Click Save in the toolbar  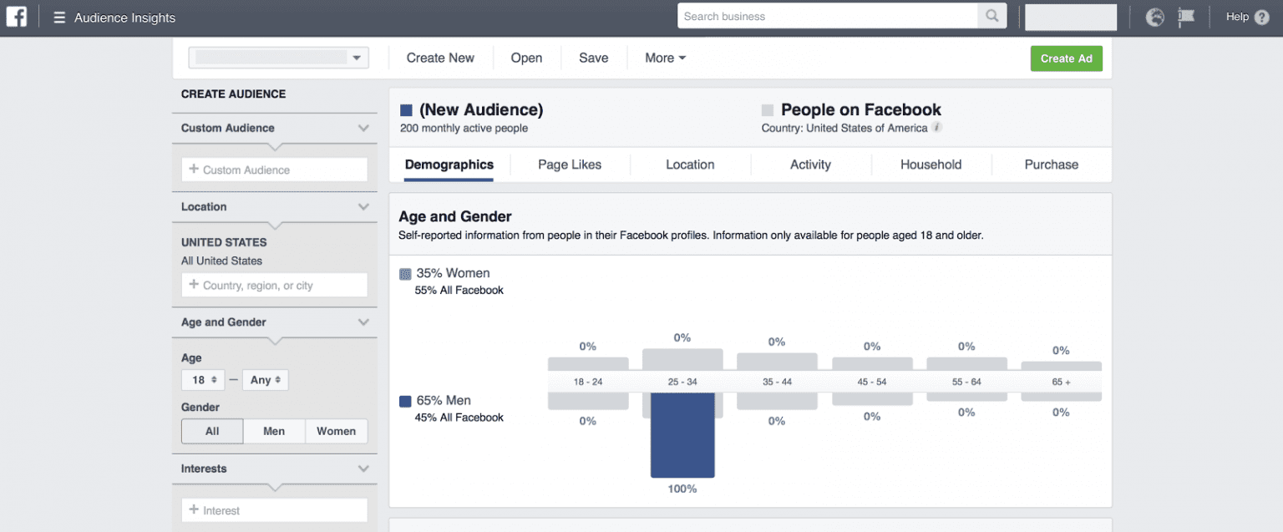pyautogui.click(x=594, y=58)
